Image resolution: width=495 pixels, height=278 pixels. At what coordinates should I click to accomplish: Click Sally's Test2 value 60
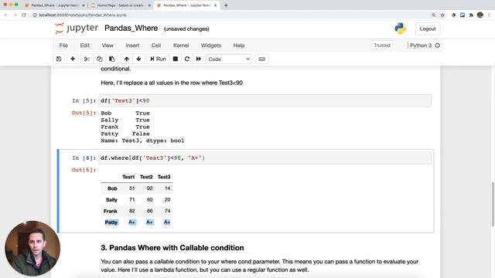[x=149, y=200]
